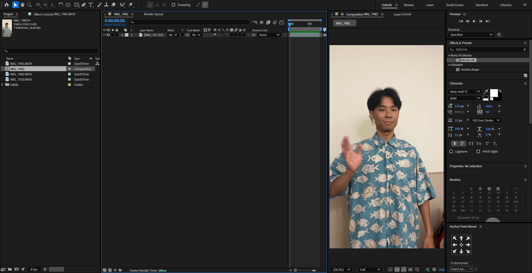This screenshot has width=532, height=273.
Task: Click the eyedropper in Character panel
Action: pos(486,92)
